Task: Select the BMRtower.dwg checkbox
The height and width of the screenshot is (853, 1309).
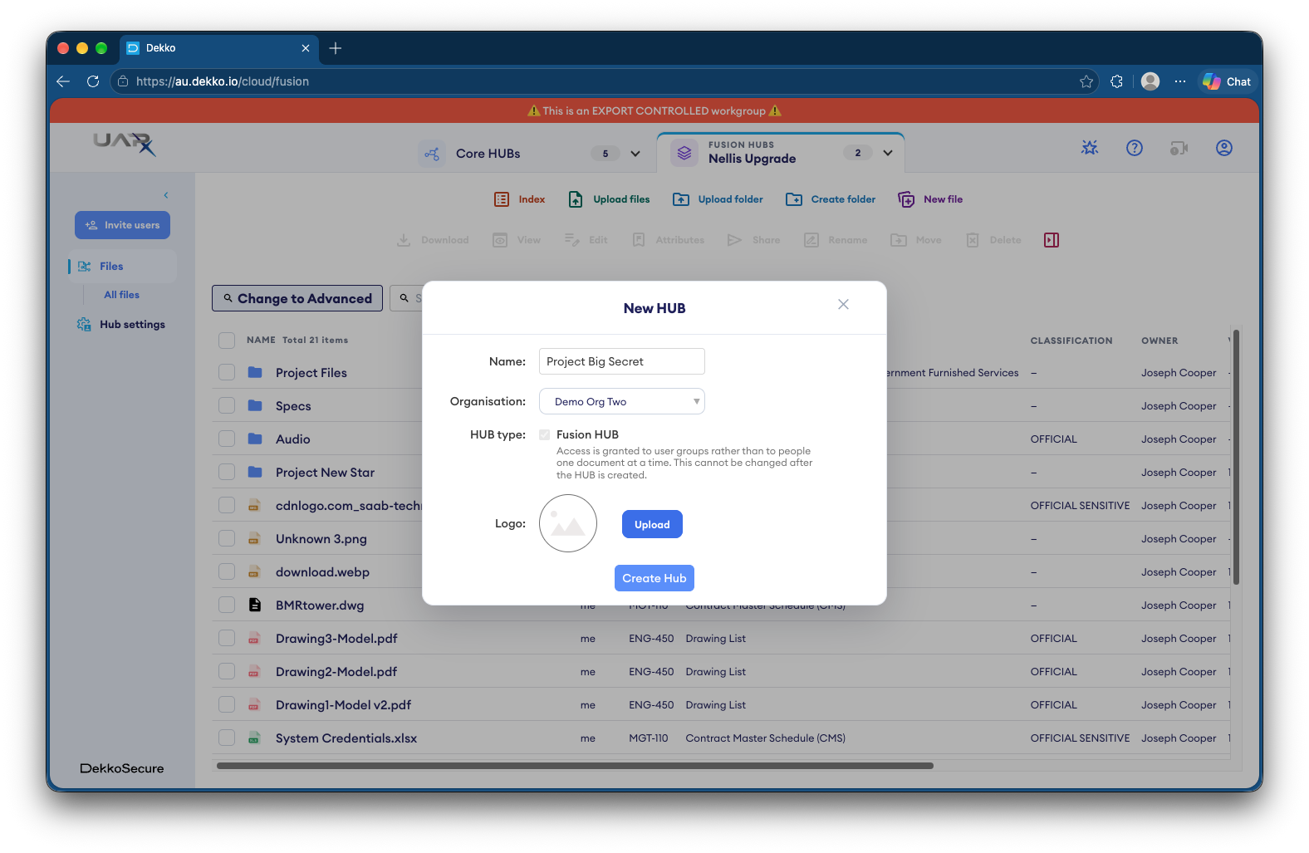Action: [x=227, y=605]
